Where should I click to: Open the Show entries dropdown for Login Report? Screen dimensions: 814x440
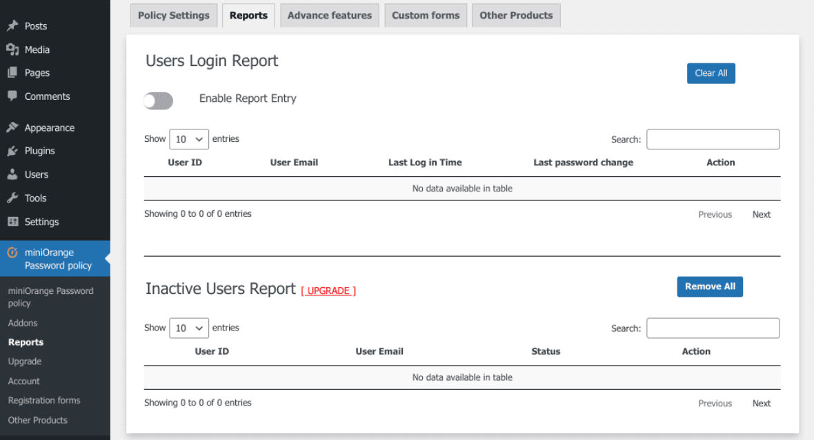pyautogui.click(x=188, y=138)
